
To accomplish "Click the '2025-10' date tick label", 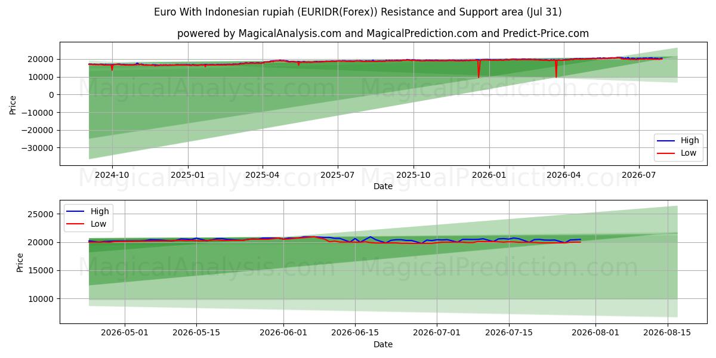I will tap(413, 174).
